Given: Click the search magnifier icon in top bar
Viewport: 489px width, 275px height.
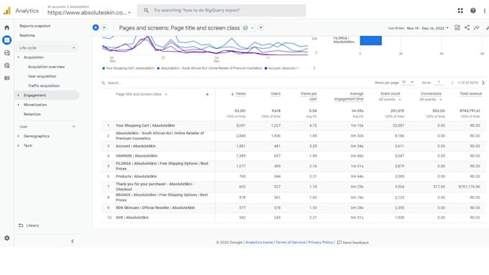Looking at the screenshot, I should click(x=146, y=10).
